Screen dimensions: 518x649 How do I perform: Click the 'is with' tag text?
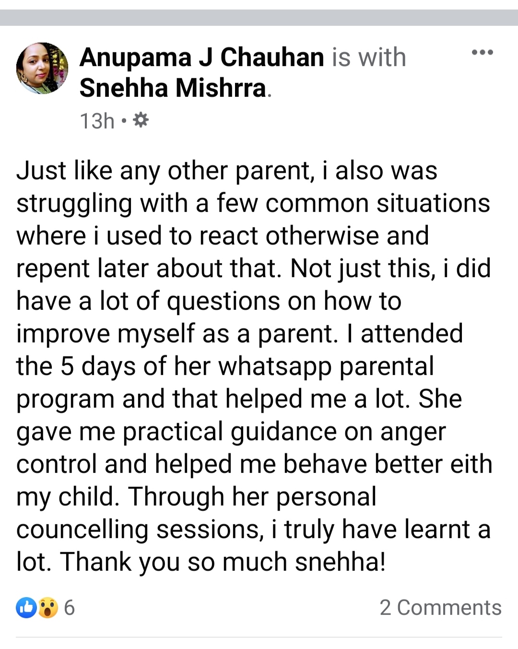[369, 58]
